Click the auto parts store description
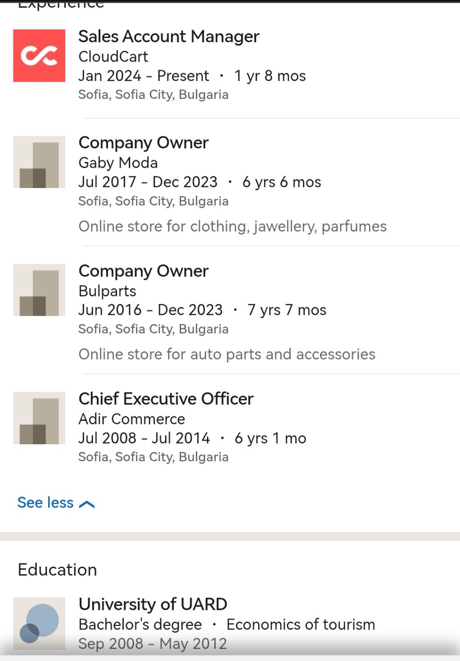The height and width of the screenshot is (661, 460). click(227, 354)
